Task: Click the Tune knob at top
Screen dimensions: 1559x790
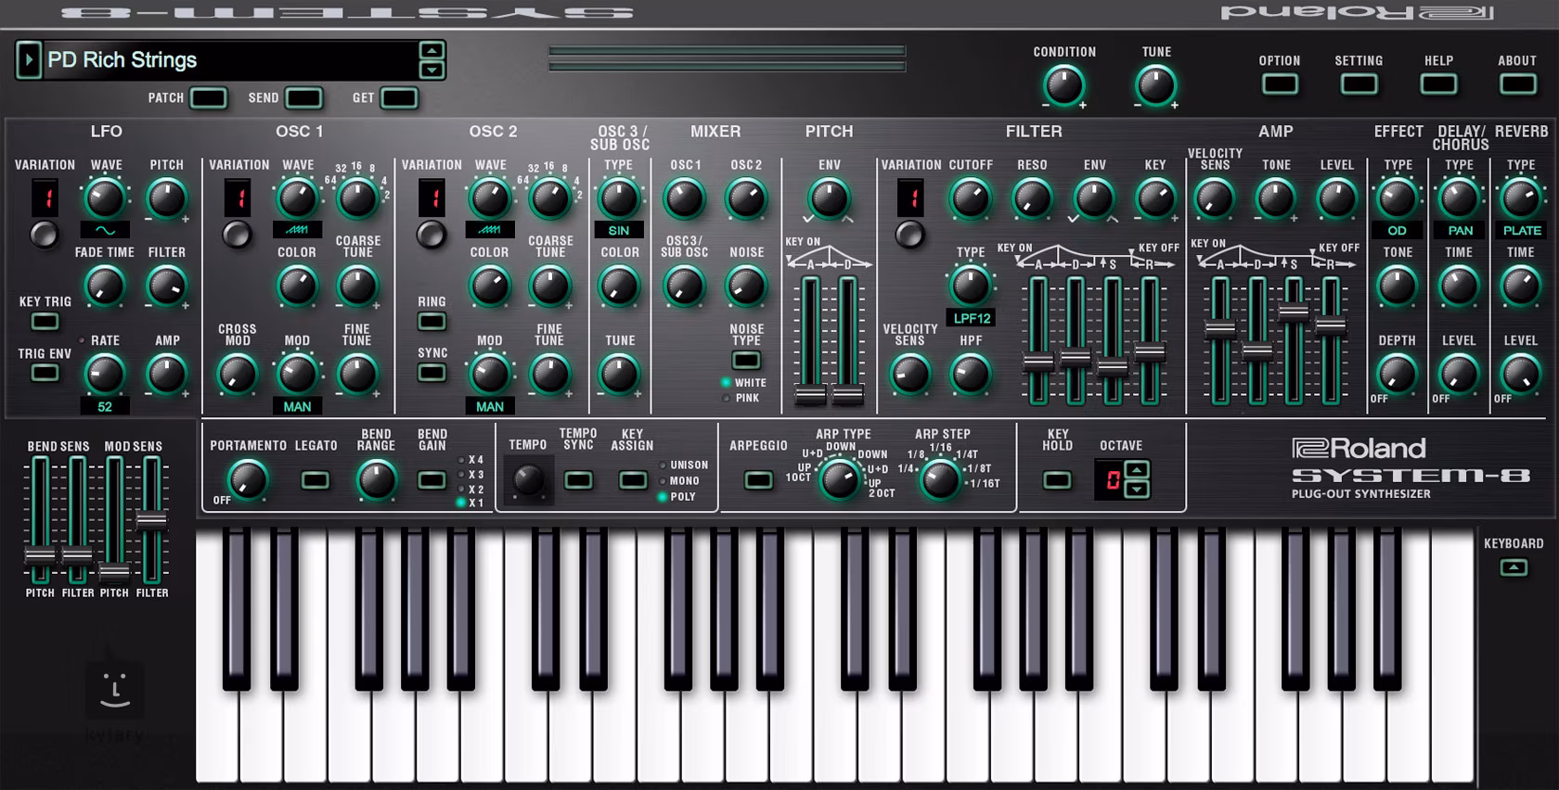Action: [1155, 86]
